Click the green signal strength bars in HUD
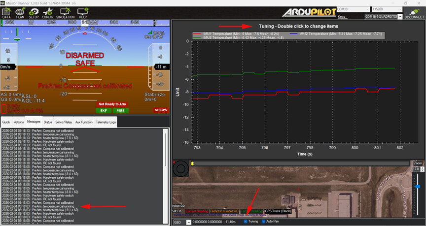The image size is (426, 226). [150, 32]
